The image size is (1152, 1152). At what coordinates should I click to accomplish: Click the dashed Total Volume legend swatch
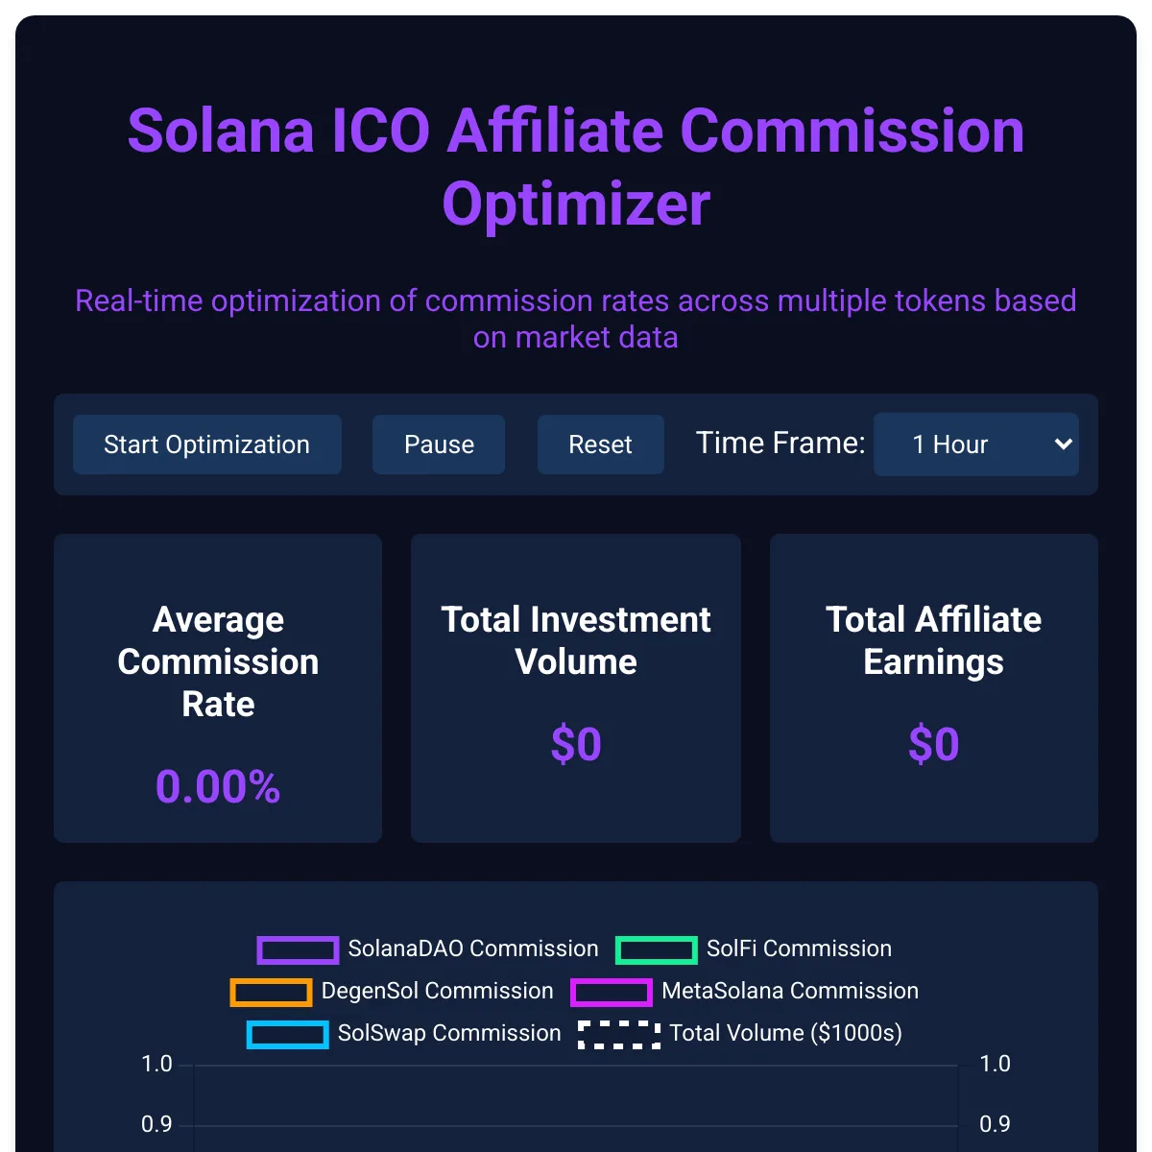point(619,1034)
